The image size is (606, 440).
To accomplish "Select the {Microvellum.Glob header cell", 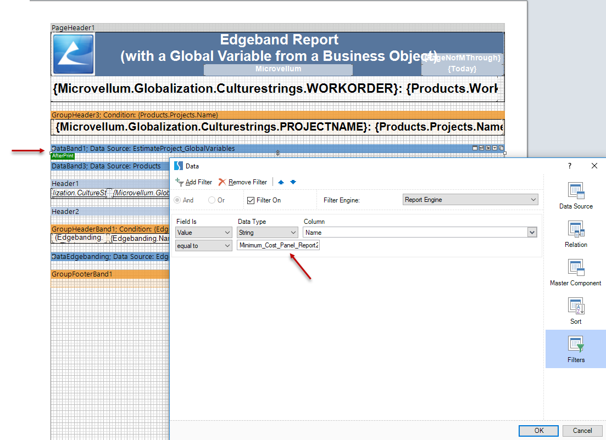I will 141,193.
